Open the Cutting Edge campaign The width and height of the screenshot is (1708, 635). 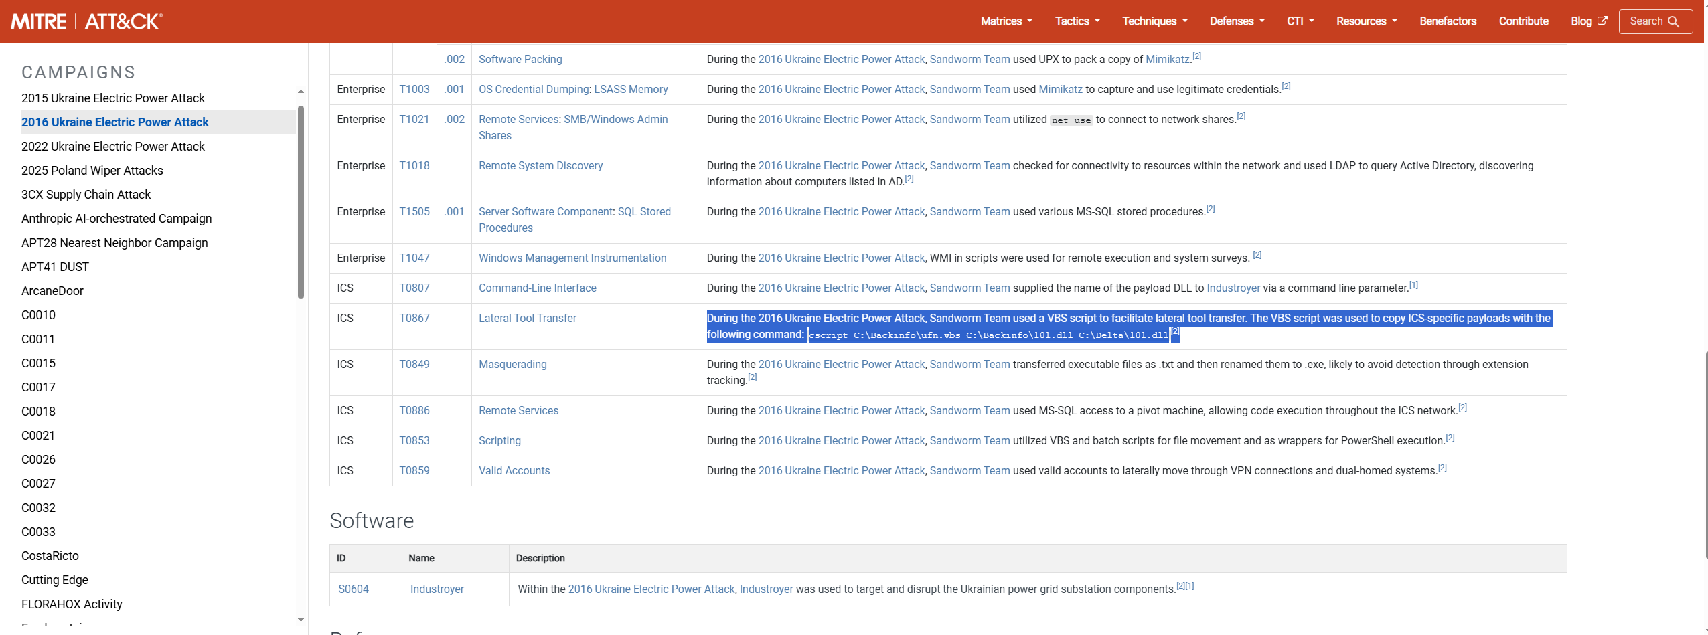pyautogui.click(x=55, y=580)
